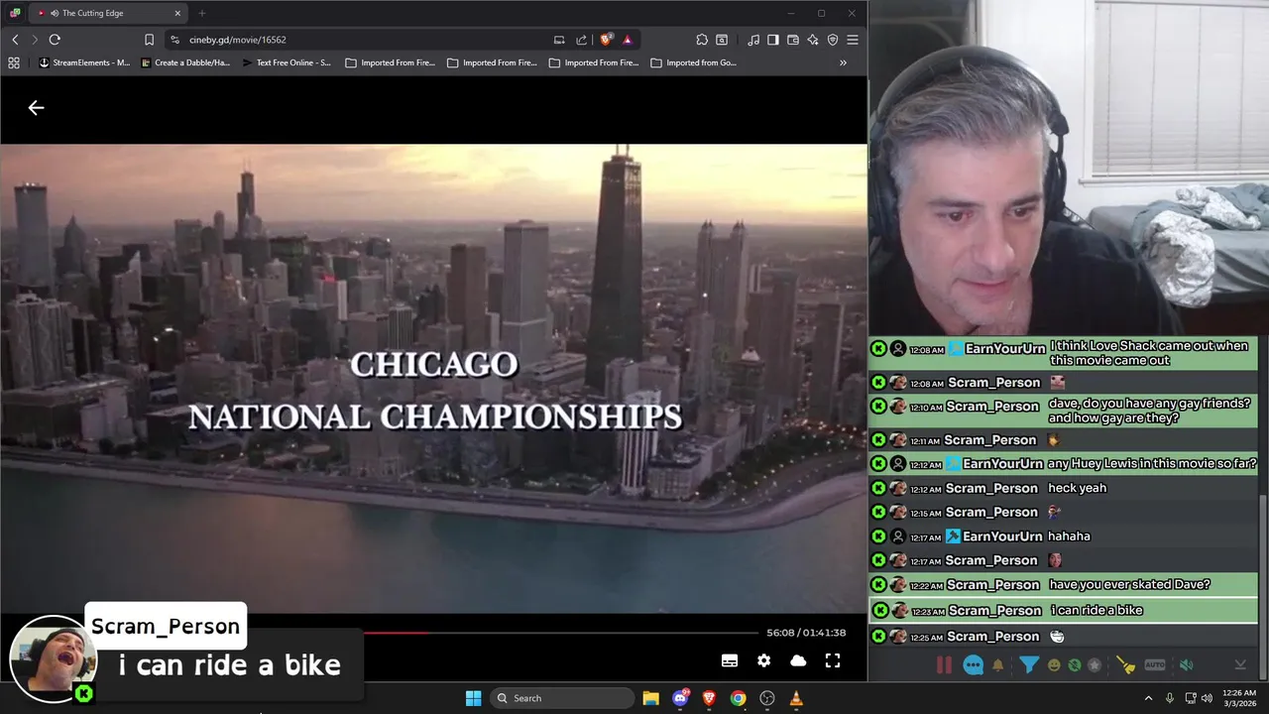Open the Brave Rewards triangle icon
The width and height of the screenshot is (1269, 714).
tap(628, 40)
